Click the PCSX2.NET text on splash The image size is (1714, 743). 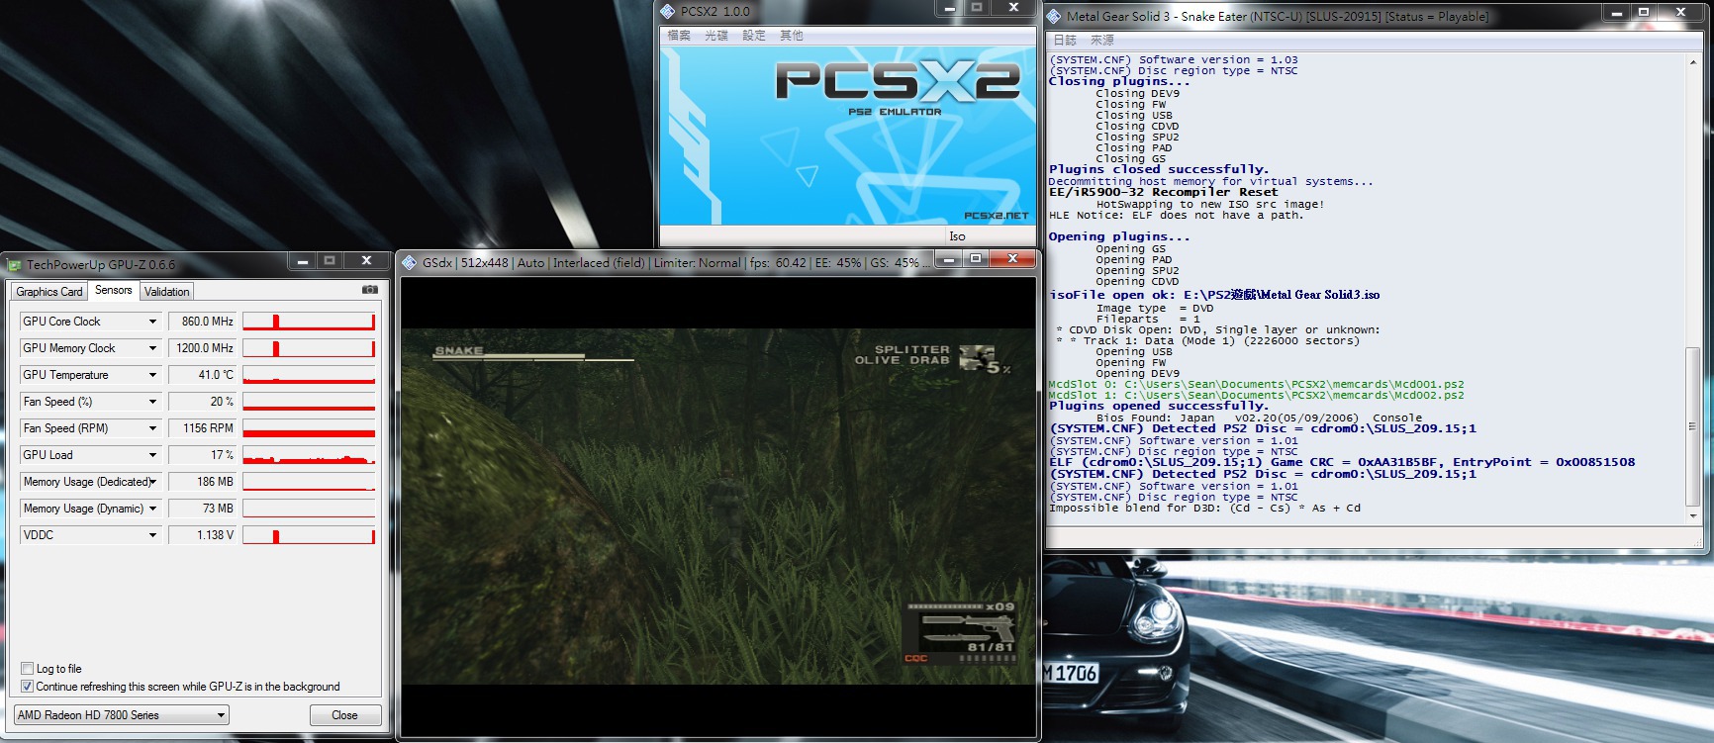point(997,216)
